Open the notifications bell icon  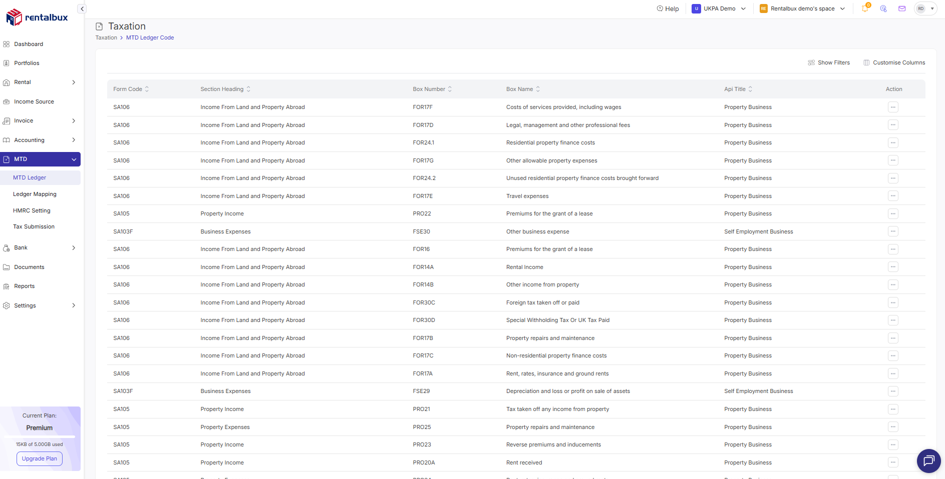865,8
